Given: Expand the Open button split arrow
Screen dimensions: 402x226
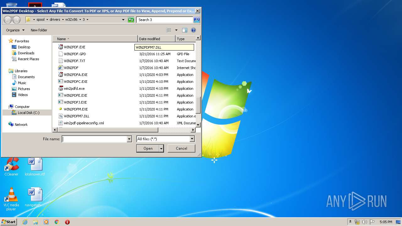Looking at the screenshot, I should click(161, 148).
